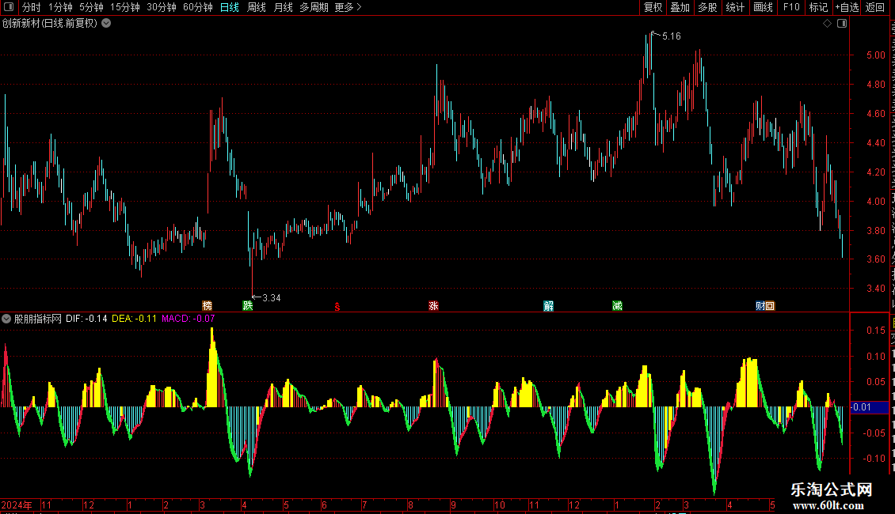Click the DEA: -0.11 value

134,319
